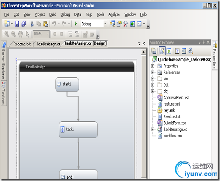Open the Toolbox side tab
The height and width of the screenshot is (181, 220).
click(3, 93)
